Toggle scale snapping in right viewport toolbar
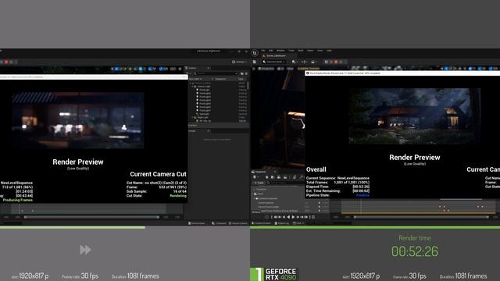 (x=491, y=69)
